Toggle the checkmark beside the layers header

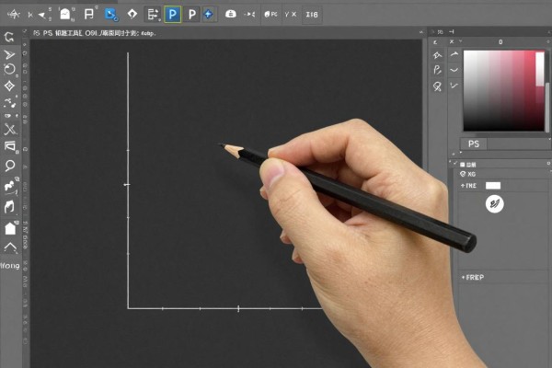click(455, 164)
